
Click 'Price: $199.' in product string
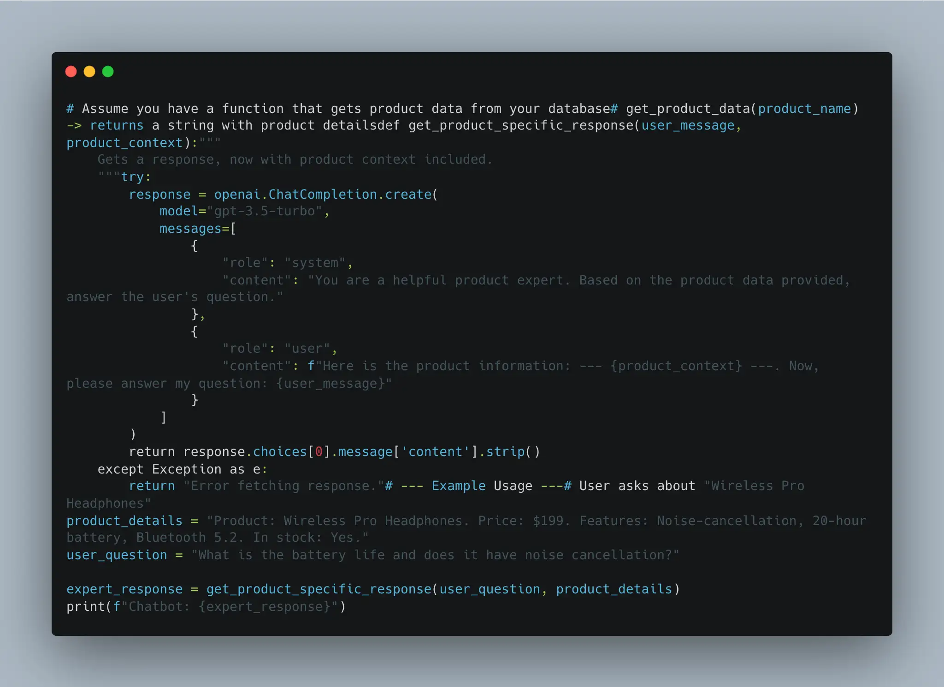coord(524,521)
